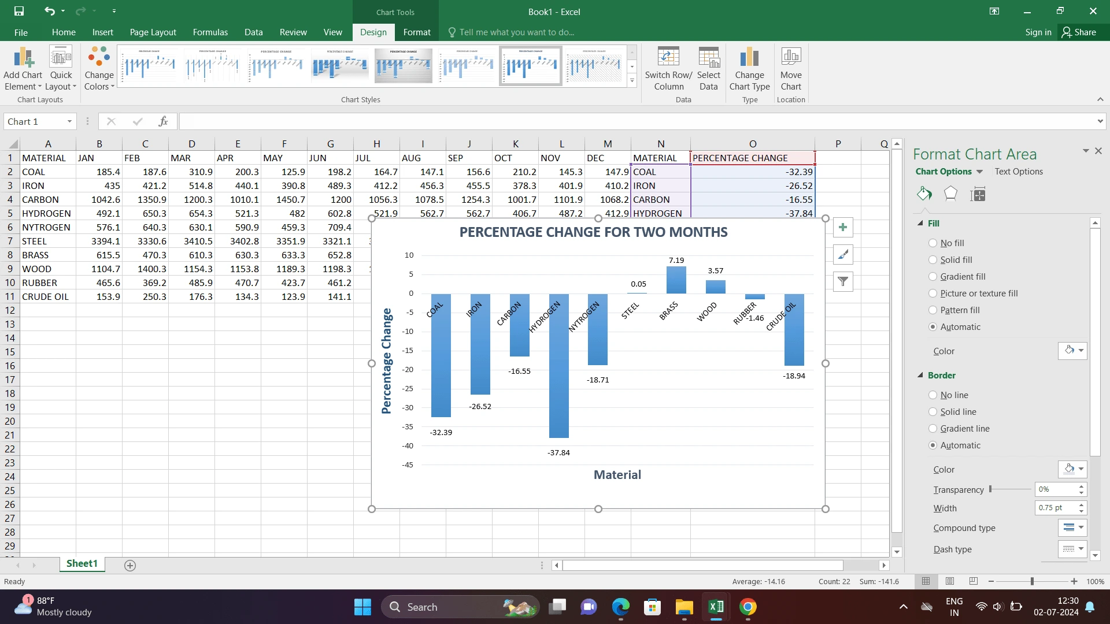Open the Select Data dialog

(x=708, y=58)
